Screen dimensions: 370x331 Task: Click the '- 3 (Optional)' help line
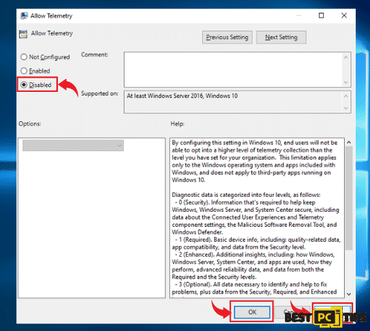251,284
